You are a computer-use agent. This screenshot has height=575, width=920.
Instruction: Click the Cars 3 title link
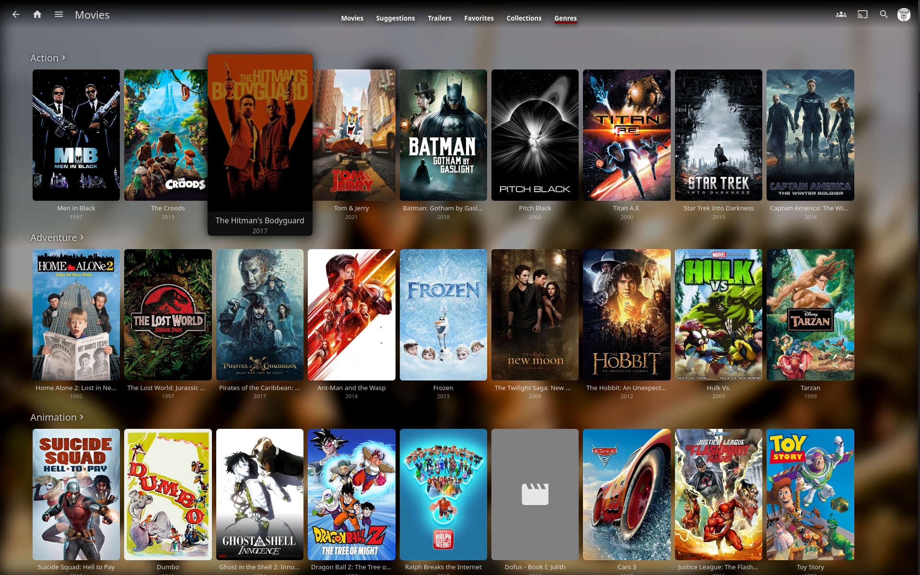627,567
